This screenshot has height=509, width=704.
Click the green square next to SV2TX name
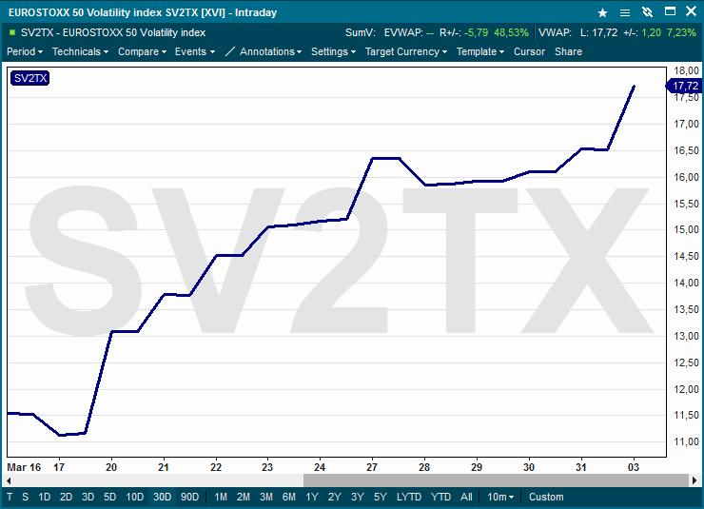click(x=12, y=32)
